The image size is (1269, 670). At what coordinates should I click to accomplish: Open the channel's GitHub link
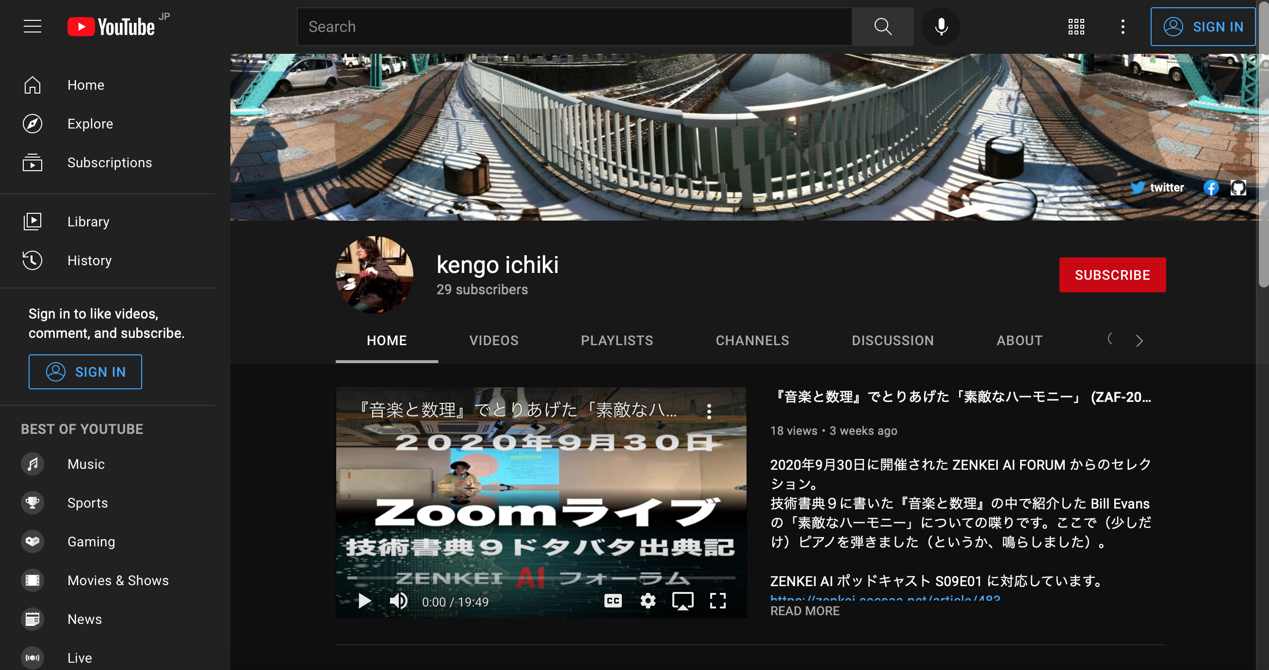[1238, 188]
